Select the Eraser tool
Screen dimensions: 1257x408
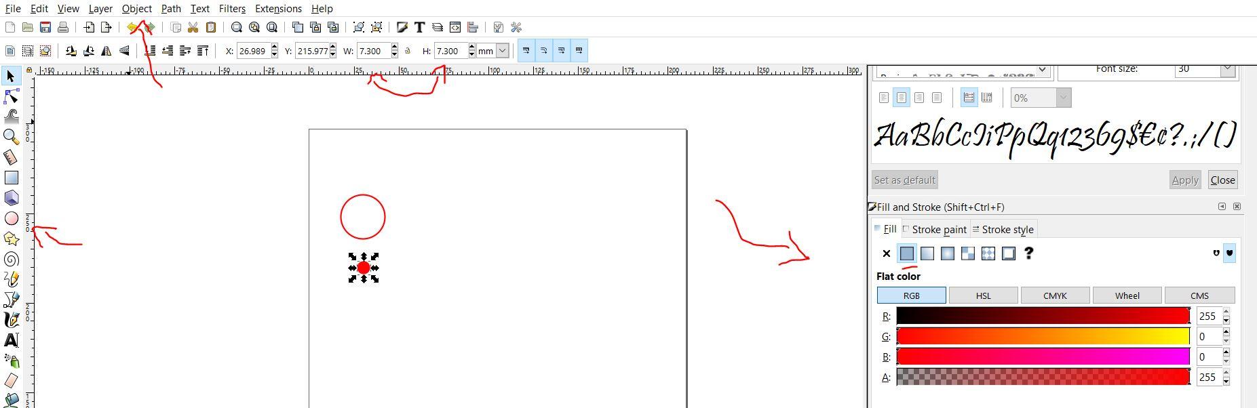[11, 381]
